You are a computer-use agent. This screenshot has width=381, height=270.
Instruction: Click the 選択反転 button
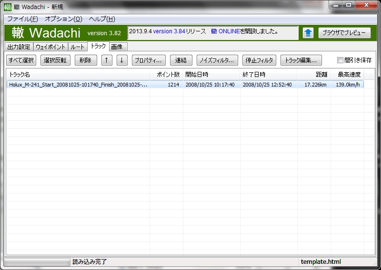click(x=55, y=60)
